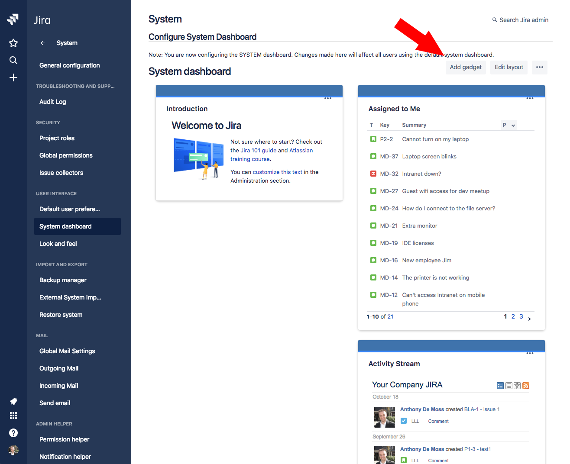Open Look and feel settings

point(58,244)
